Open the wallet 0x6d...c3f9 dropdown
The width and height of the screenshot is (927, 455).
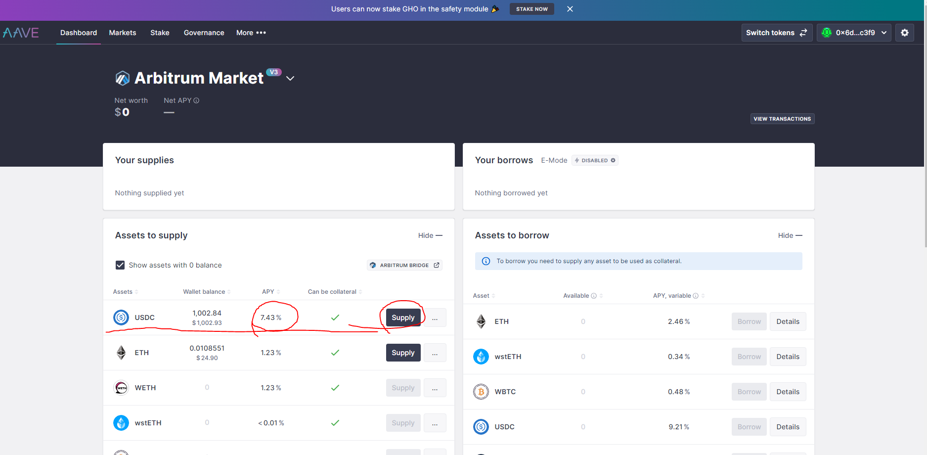854,33
